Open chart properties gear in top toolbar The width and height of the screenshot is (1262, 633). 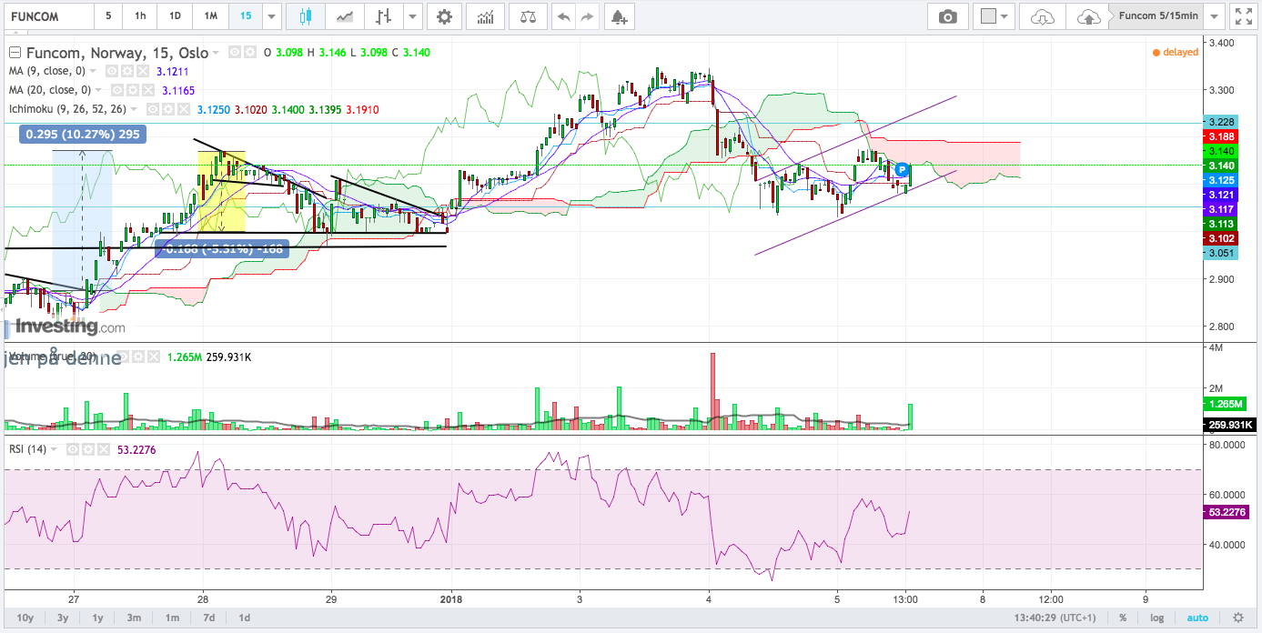tap(443, 16)
